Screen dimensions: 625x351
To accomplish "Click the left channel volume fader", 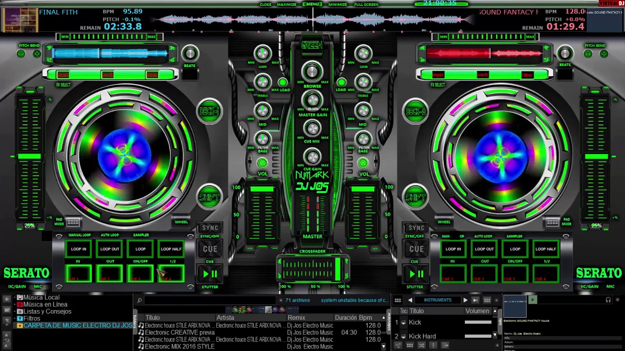I will 262,189.
